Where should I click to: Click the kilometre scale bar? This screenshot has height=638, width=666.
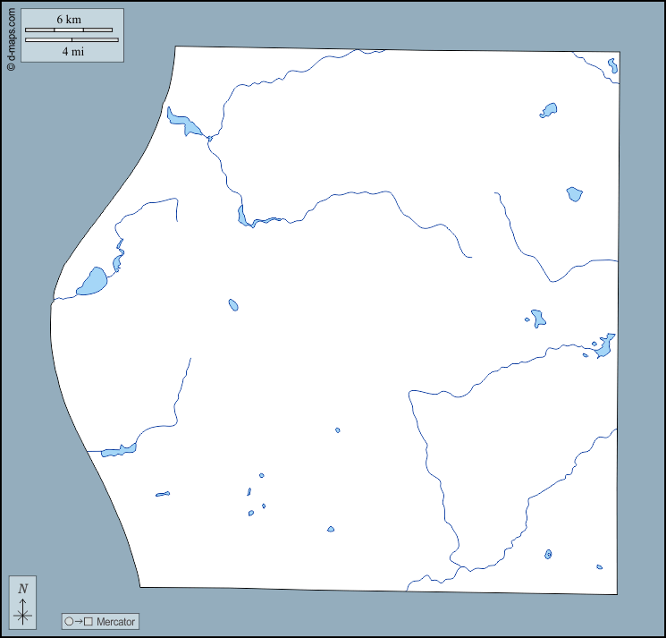[69, 30]
